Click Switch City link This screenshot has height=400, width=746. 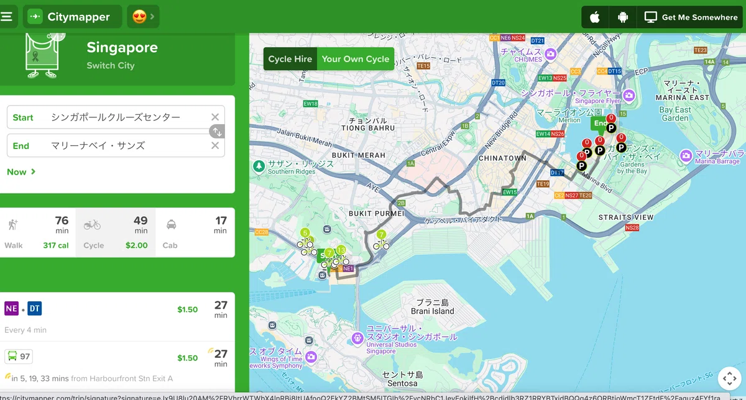coord(110,65)
